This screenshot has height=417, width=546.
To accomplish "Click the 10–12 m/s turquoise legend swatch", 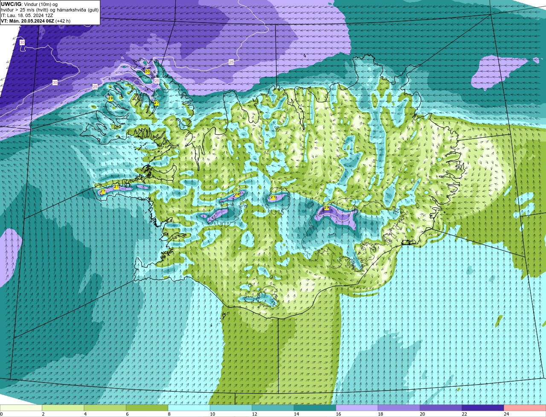I will click(231, 408).
